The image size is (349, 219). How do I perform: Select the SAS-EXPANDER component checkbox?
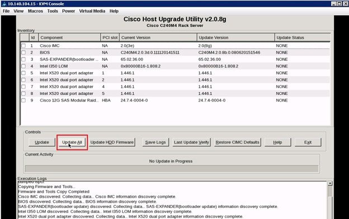click(x=23, y=59)
